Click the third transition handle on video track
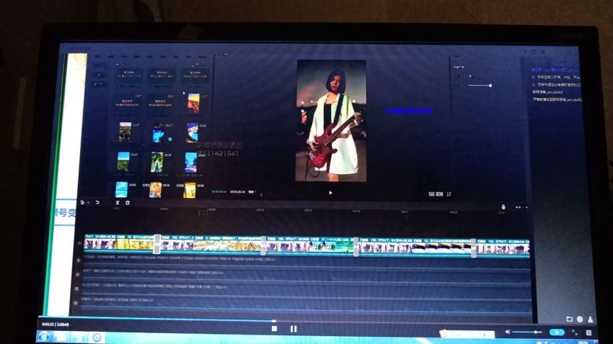The width and height of the screenshot is (613, 344). 356,247
